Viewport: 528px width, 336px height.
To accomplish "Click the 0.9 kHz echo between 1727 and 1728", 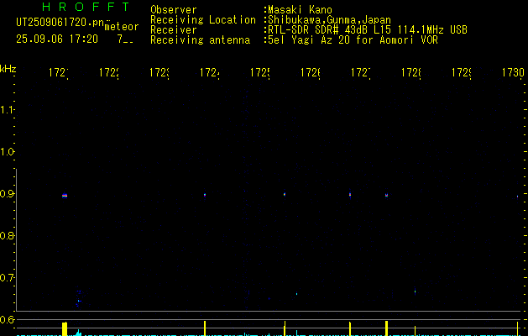I will (x=387, y=195).
